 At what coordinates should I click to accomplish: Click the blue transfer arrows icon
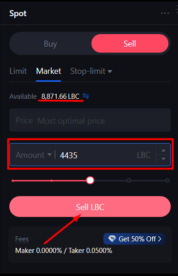86,96
